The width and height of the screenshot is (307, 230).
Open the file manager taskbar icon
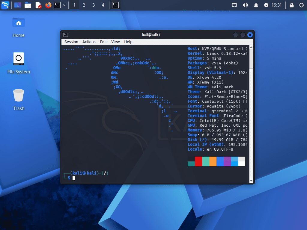[28, 5]
